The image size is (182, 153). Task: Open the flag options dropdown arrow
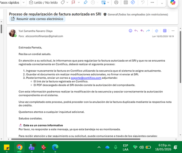pos(79,3)
